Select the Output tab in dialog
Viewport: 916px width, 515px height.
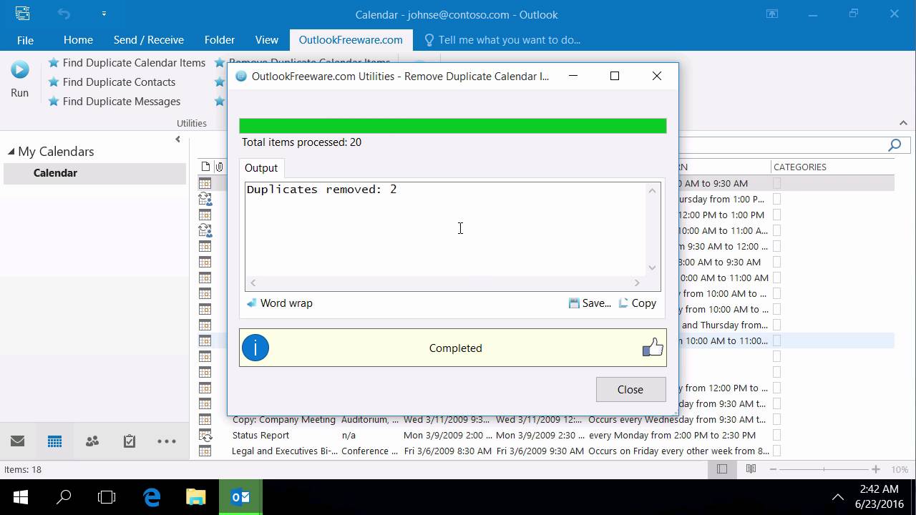click(261, 168)
